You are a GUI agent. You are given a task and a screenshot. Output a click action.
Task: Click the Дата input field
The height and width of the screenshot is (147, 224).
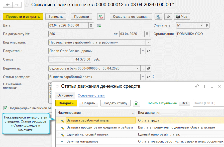(x=68, y=25)
